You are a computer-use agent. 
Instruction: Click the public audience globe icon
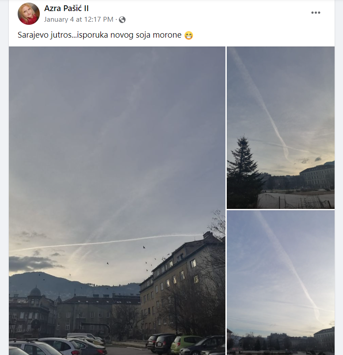122,19
